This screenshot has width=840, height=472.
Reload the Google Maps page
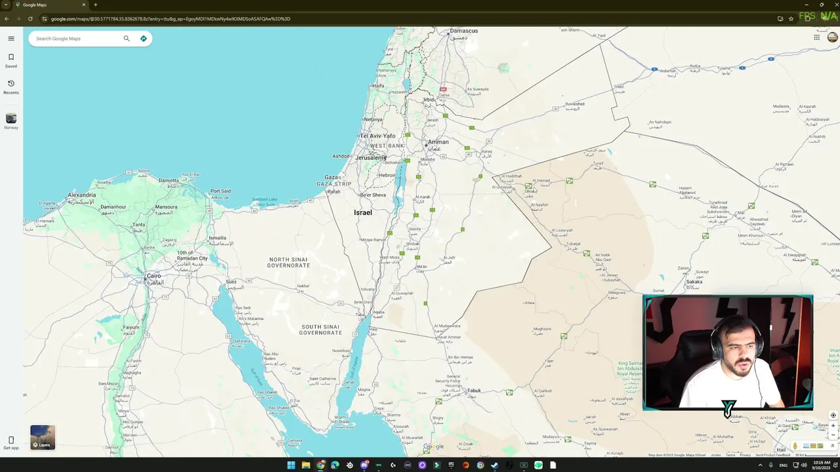click(30, 18)
